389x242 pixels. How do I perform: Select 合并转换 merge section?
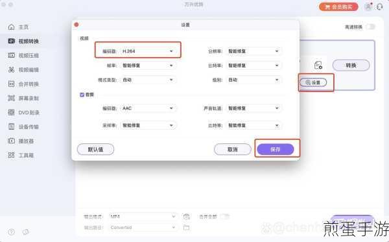point(23,84)
